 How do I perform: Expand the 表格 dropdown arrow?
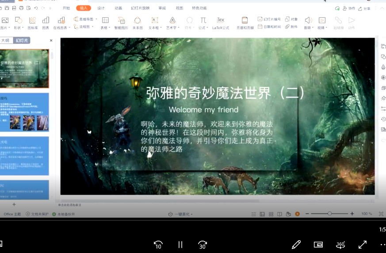(109, 27)
